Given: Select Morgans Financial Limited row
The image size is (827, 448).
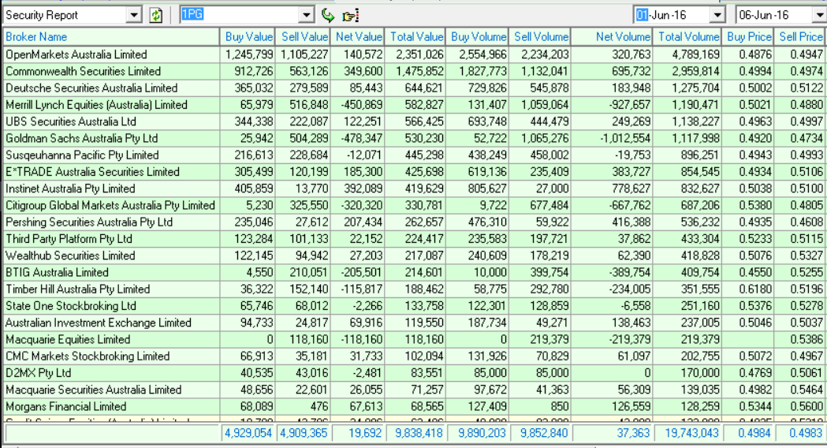Looking at the screenshot, I should tap(413, 406).
